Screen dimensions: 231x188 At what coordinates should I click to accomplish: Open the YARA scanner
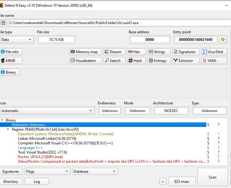(214, 61)
